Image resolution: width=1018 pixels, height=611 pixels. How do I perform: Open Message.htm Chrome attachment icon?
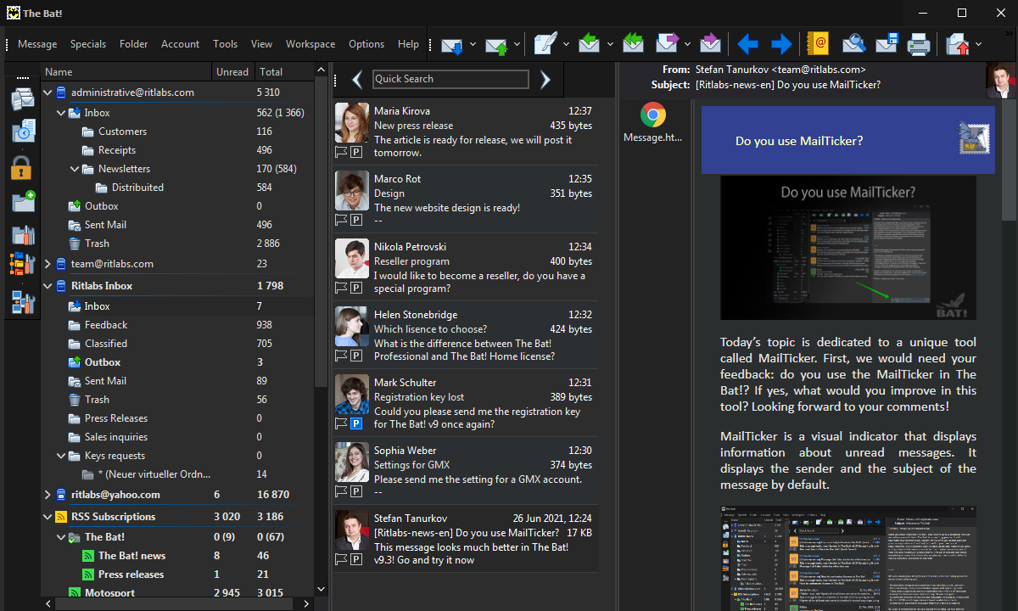(x=652, y=115)
